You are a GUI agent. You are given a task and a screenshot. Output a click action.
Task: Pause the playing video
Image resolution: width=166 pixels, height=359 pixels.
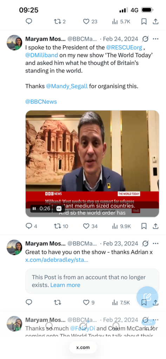coord(34,209)
